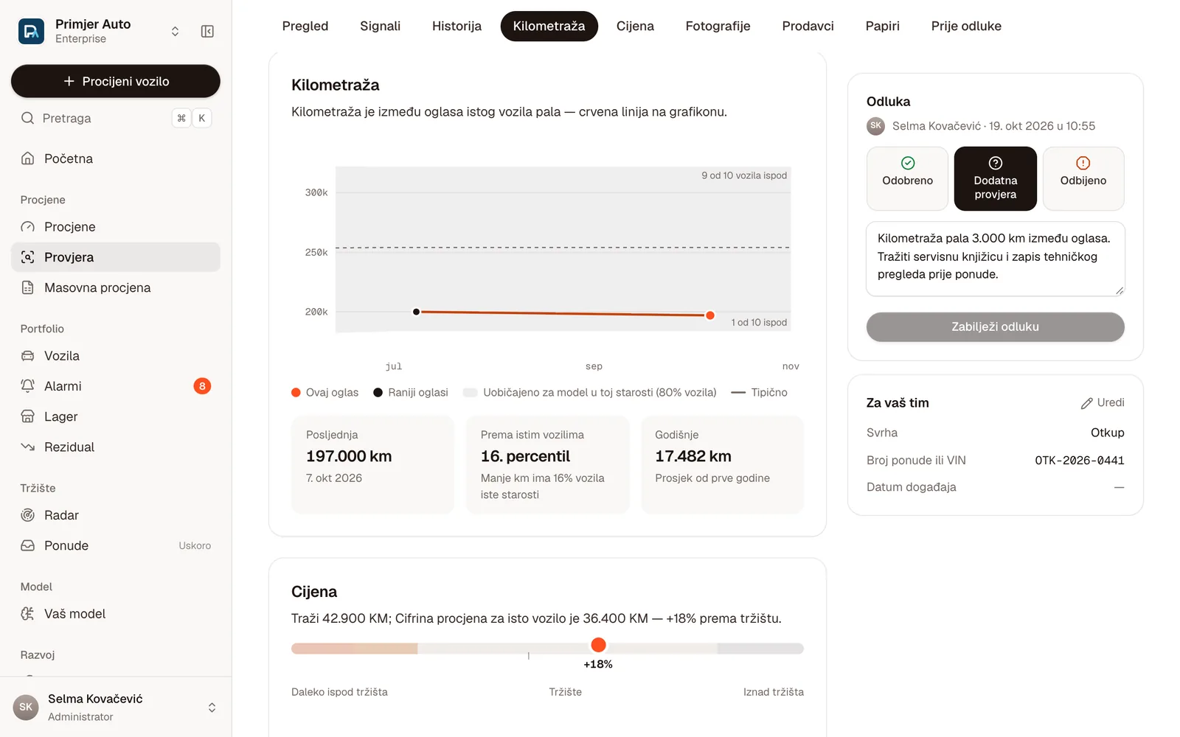Click the OTK-2026-0441 offer number

coord(1079,461)
